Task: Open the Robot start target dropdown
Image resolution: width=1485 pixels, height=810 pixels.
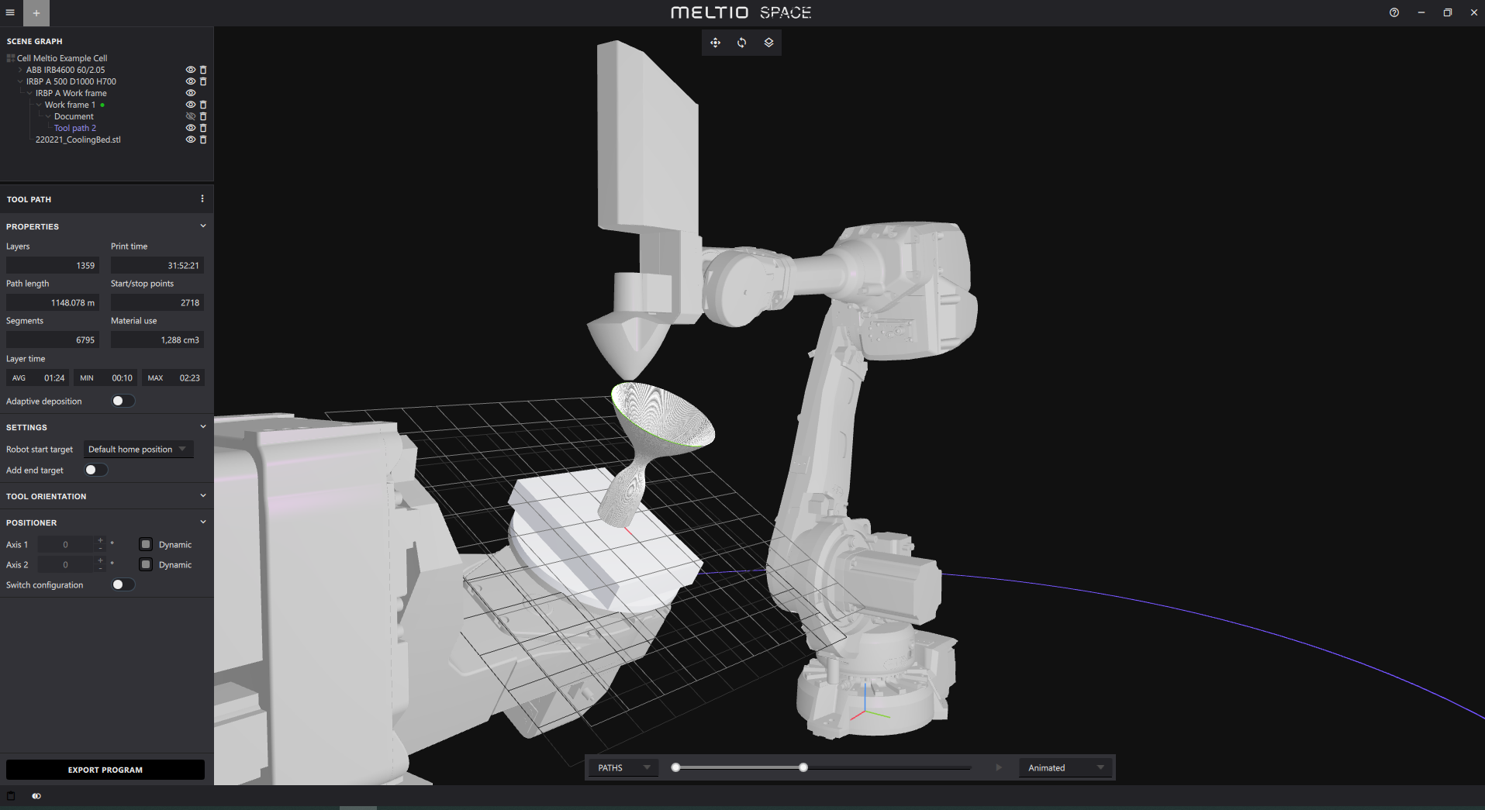Action: point(138,449)
